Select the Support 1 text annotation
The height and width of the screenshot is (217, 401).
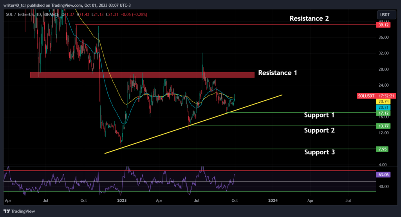pos(319,115)
